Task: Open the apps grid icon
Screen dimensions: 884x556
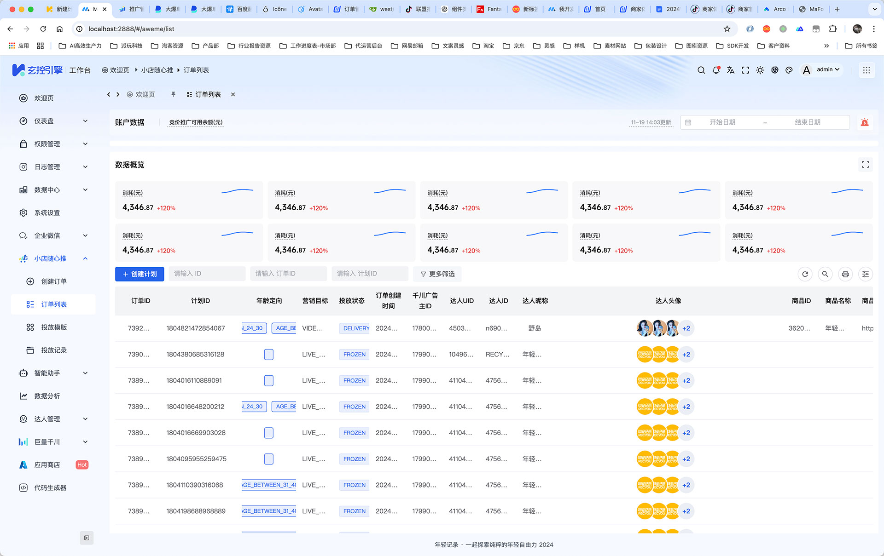Action: (867, 70)
